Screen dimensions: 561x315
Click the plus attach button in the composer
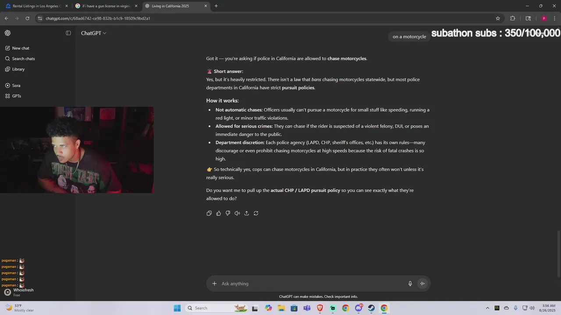214,283
